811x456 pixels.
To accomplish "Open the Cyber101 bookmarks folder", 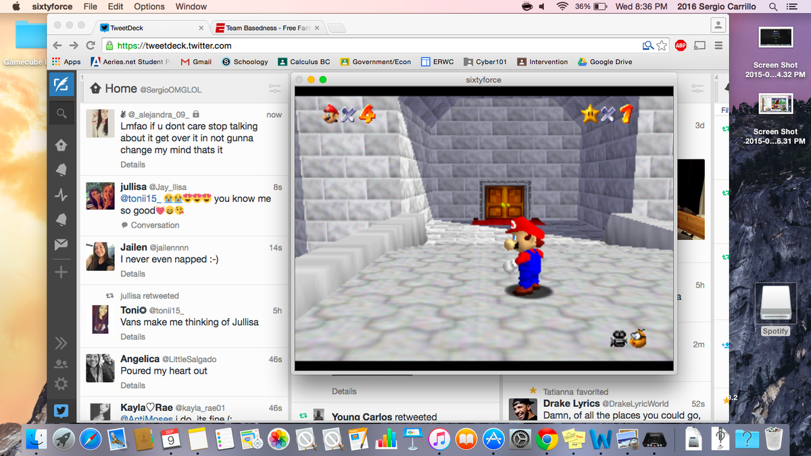I will point(485,61).
